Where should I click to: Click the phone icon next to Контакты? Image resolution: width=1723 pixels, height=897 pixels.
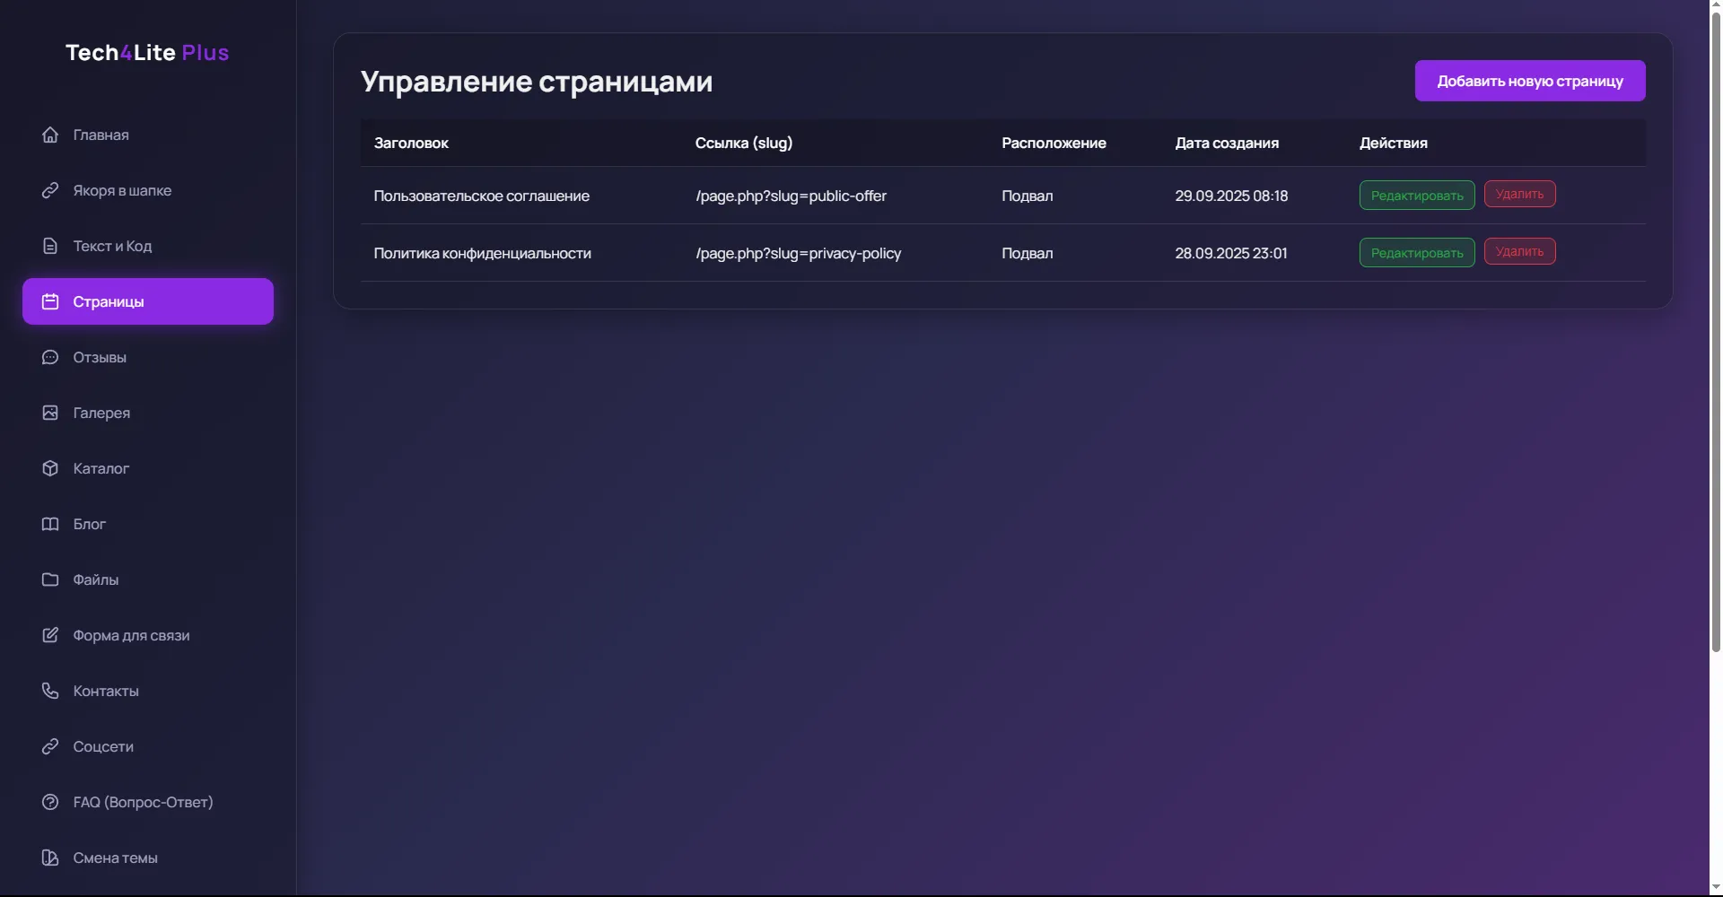pos(50,691)
